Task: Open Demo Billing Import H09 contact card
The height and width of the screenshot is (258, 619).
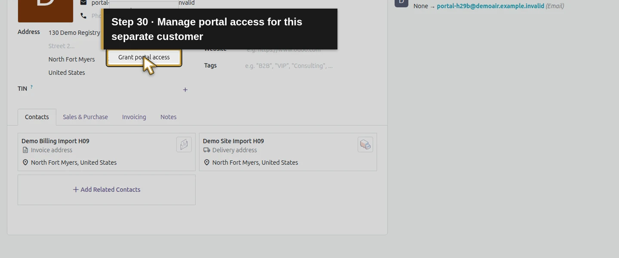Action: point(107,152)
